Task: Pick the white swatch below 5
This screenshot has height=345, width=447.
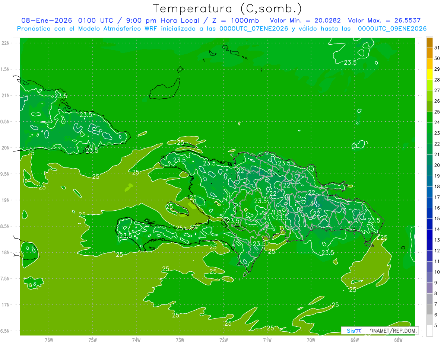Action: click(x=429, y=330)
